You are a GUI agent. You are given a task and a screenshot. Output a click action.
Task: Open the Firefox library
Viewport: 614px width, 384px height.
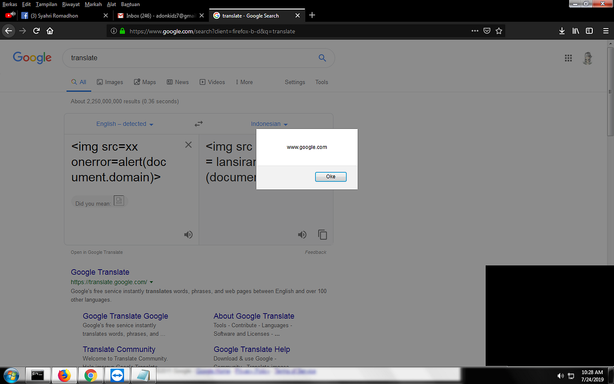(x=575, y=31)
